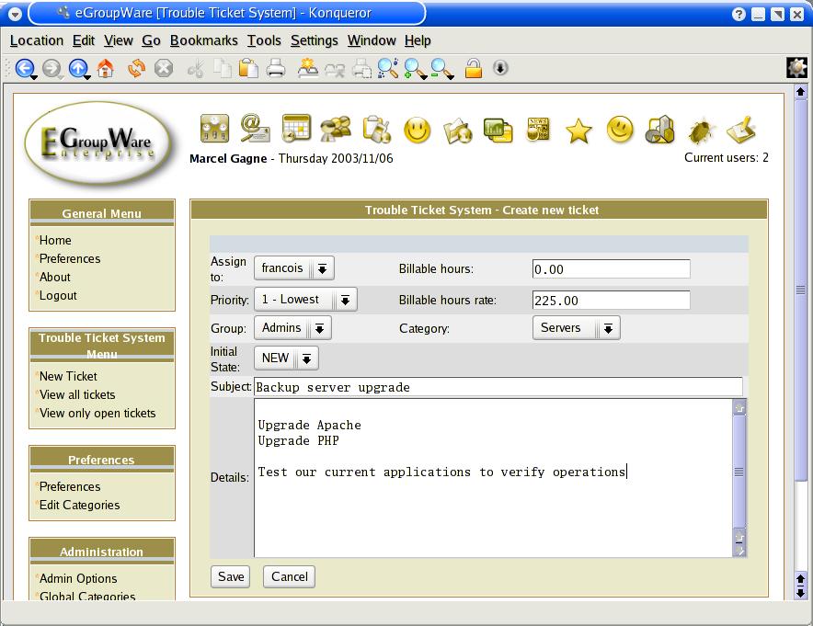Click the Home icon in browser toolbar

click(106, 68)
